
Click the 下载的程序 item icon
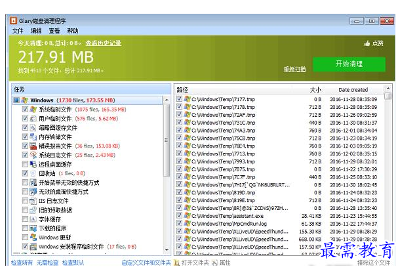pos(33,228)
